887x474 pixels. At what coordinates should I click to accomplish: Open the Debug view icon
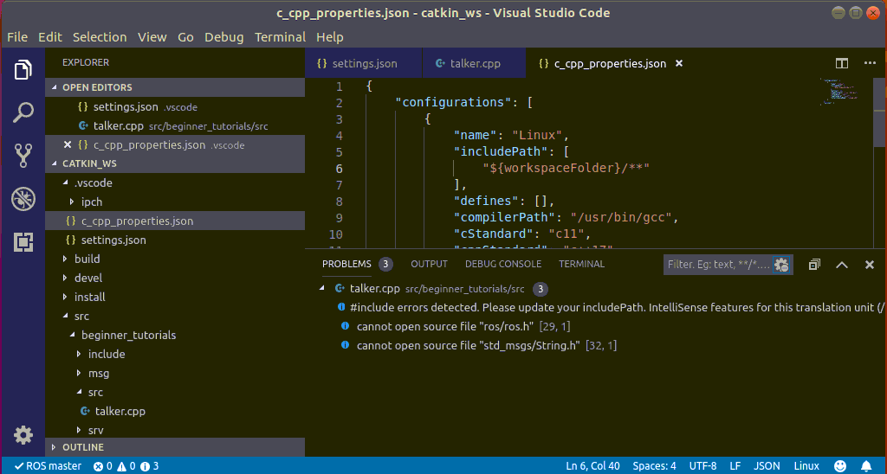click(23, 199)
